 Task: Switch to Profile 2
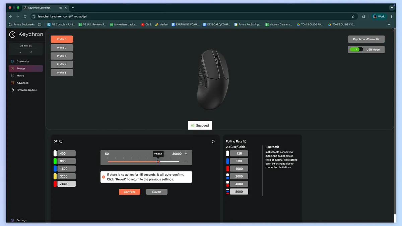pyautogui.click(x=62, y=48)
